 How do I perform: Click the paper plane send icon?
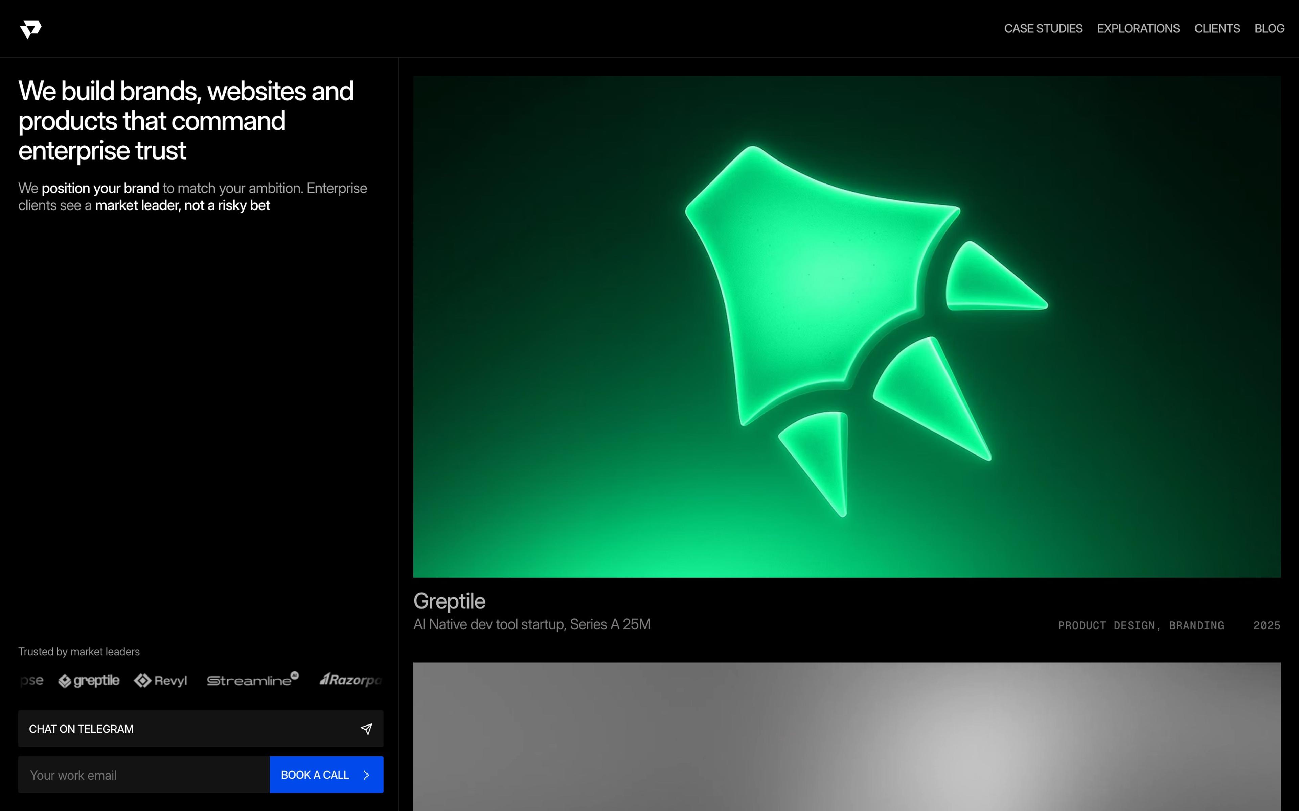click(x=366, y=729)
